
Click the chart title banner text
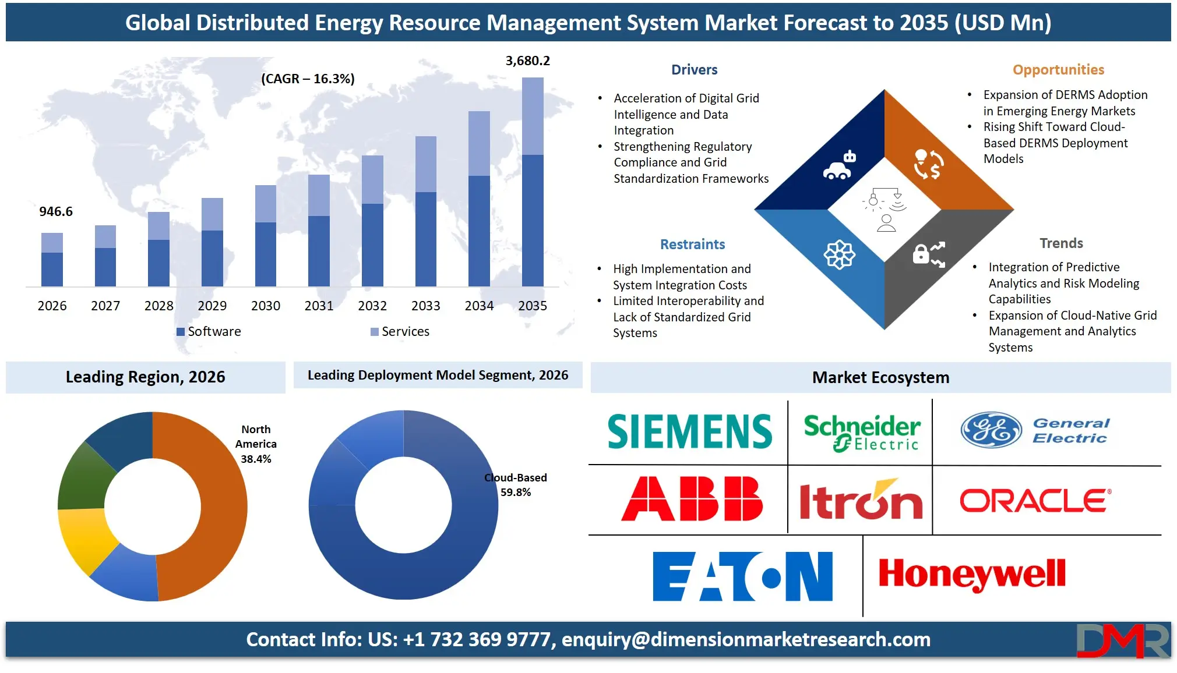coord(588,23)
